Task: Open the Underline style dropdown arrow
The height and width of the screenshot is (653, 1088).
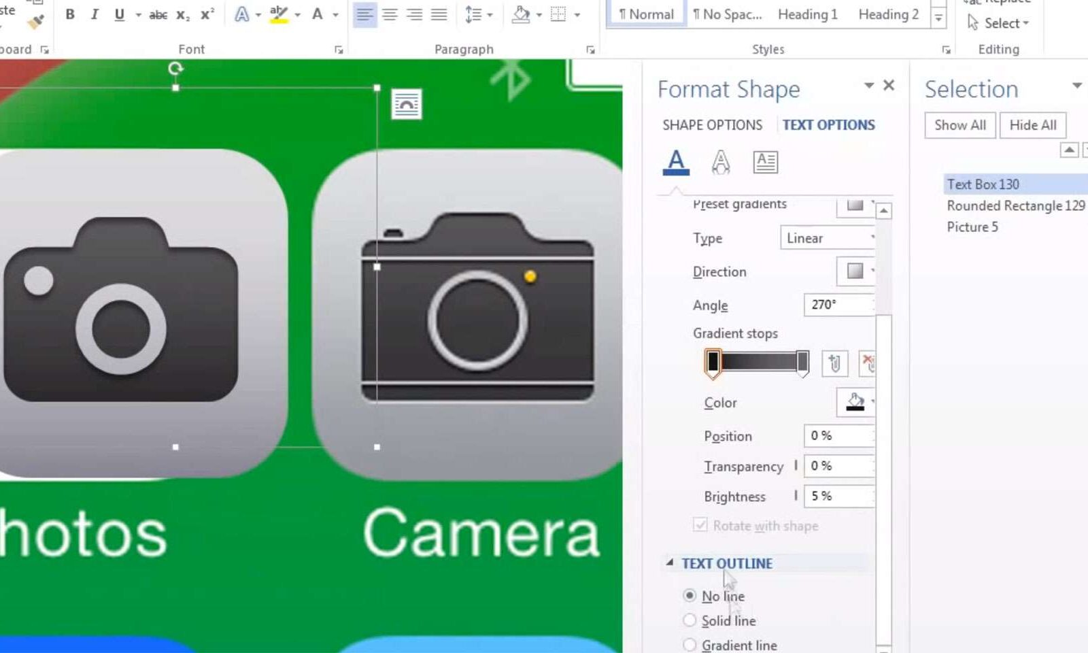Action: [138, 15]
